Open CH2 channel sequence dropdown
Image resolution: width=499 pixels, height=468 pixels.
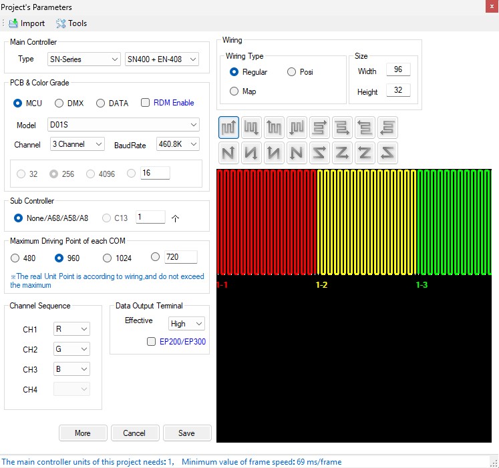pyautogui.click(x=71, y=349)
